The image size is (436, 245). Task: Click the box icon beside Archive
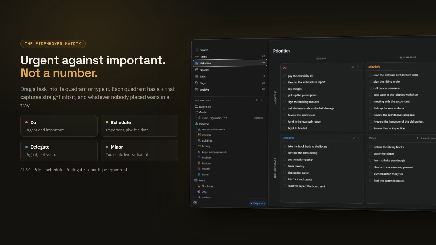[197, 90]
